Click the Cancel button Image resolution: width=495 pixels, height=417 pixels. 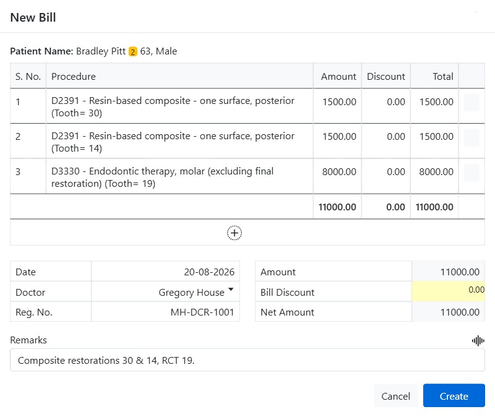pos(395,396)
